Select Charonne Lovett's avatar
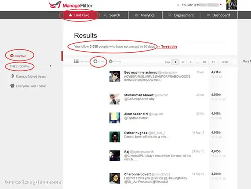Image resolution: width=251 pixels, height=189 pixels. [115, 178]
